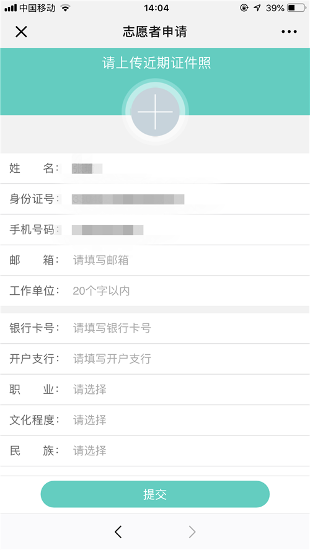
Task: Tap the forward arrow in the bottom bar
Action: click(192, 532)
